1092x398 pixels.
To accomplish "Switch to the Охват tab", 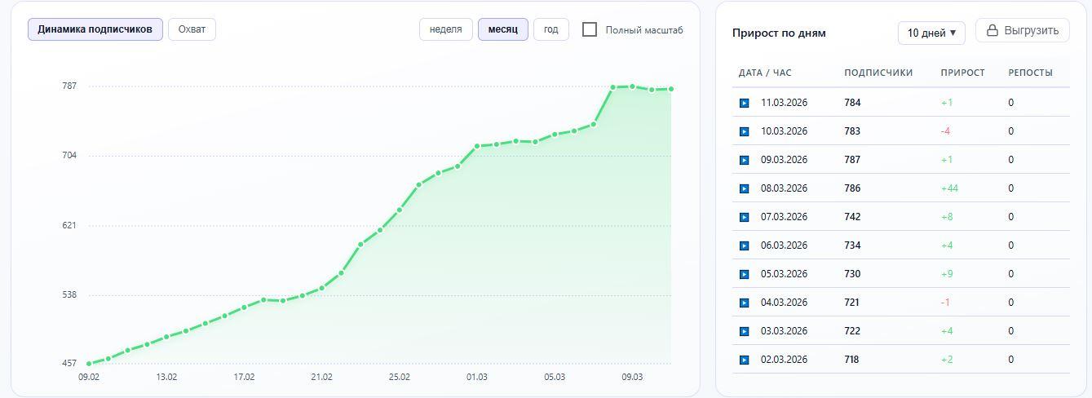I will click(192, 29).
